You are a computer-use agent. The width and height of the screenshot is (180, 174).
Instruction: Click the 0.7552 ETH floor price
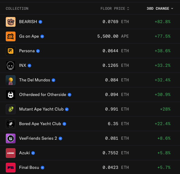pos(116,153)
